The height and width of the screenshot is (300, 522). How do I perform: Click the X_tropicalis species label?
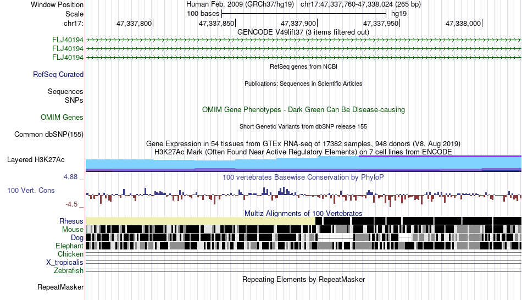[x=65, y=263]
